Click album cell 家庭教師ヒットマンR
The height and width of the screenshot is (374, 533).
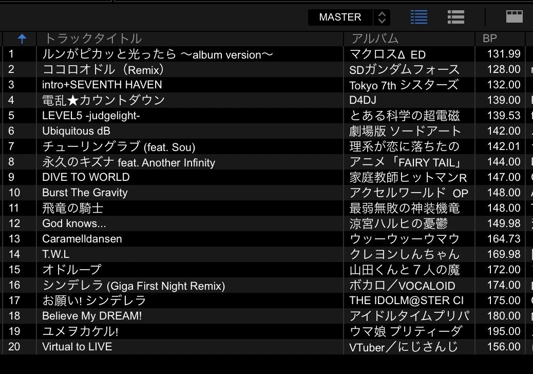pos(408,177)
